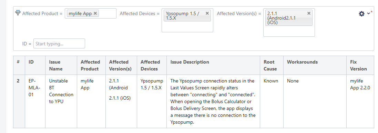Select the EP-MLA-01 ID cell
This screenshot has width=378, height=133.
click(x=35, y=101)
